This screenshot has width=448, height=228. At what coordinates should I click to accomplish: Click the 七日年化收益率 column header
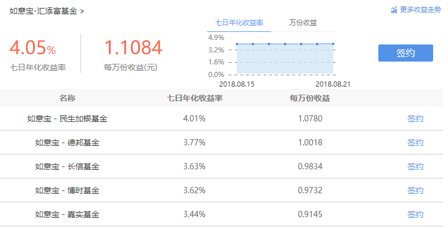(195, 98)
